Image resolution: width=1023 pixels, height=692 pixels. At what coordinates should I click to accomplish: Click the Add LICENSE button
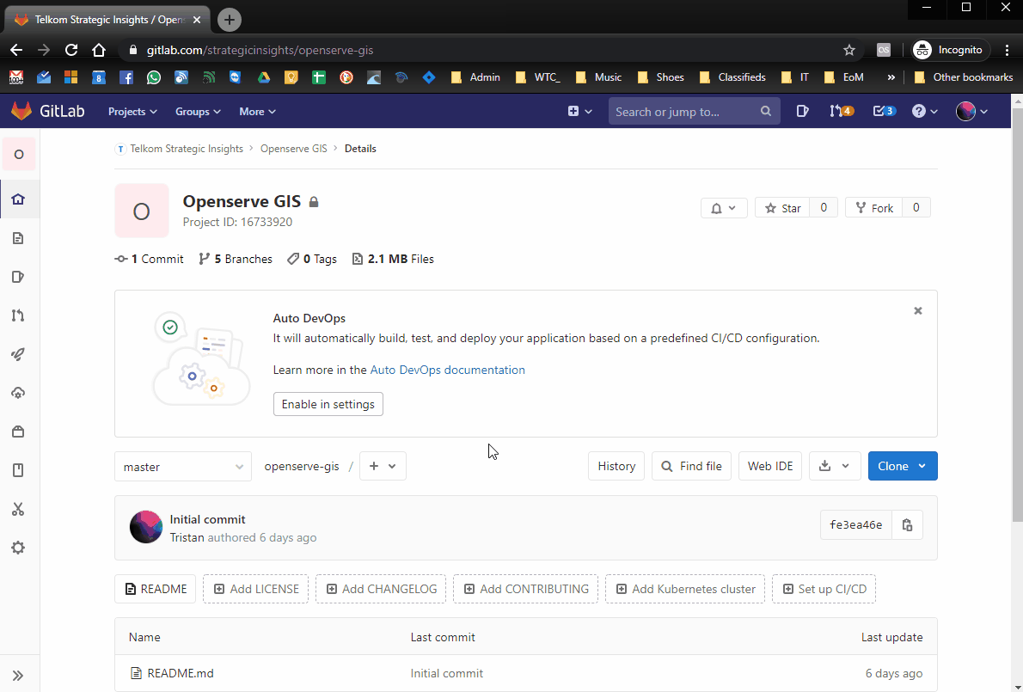tap(255, 589)
